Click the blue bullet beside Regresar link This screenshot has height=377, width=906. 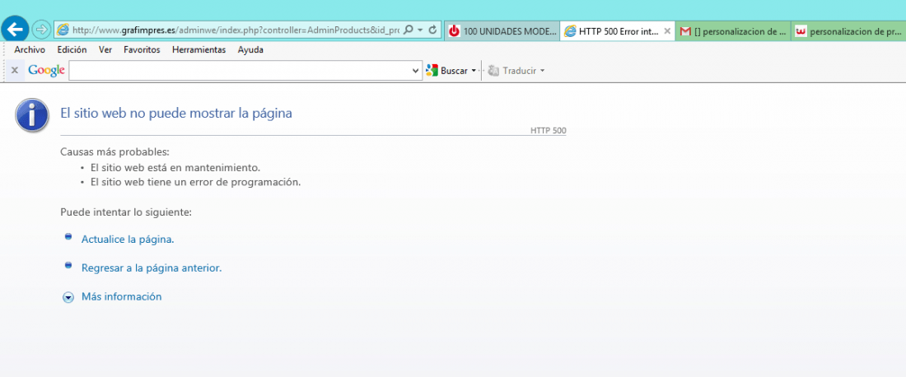(68, 266)
